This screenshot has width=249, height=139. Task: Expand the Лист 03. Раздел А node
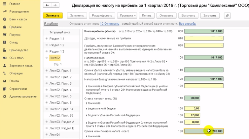[x=47, y=122]
